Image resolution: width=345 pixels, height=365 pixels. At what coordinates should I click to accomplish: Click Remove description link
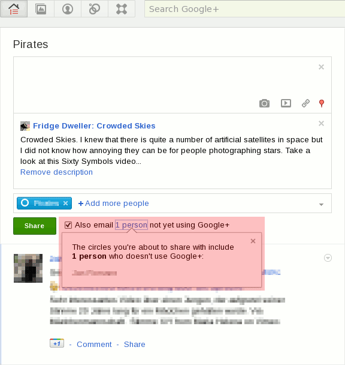tap(56, 172)
